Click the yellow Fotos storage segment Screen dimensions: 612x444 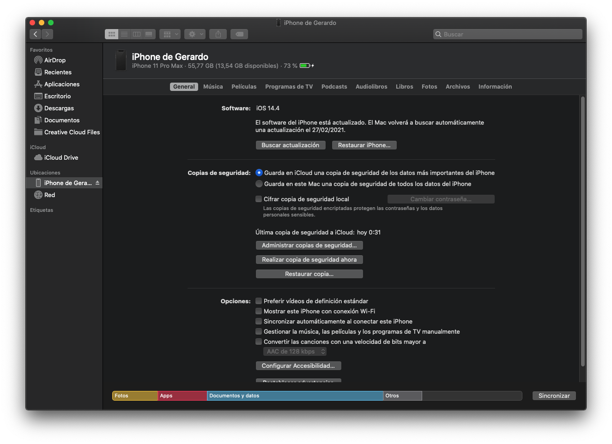pyautogui.click(x=134, y=396)
